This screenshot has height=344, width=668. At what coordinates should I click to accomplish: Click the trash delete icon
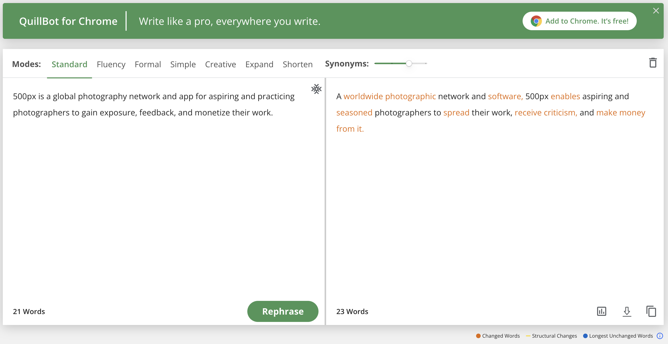(652, 63)
